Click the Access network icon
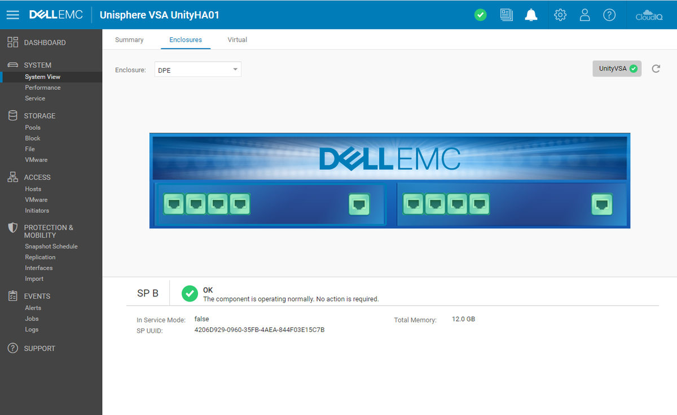The width and height of the screenshot is (677, 415). [x=12, y=177]
